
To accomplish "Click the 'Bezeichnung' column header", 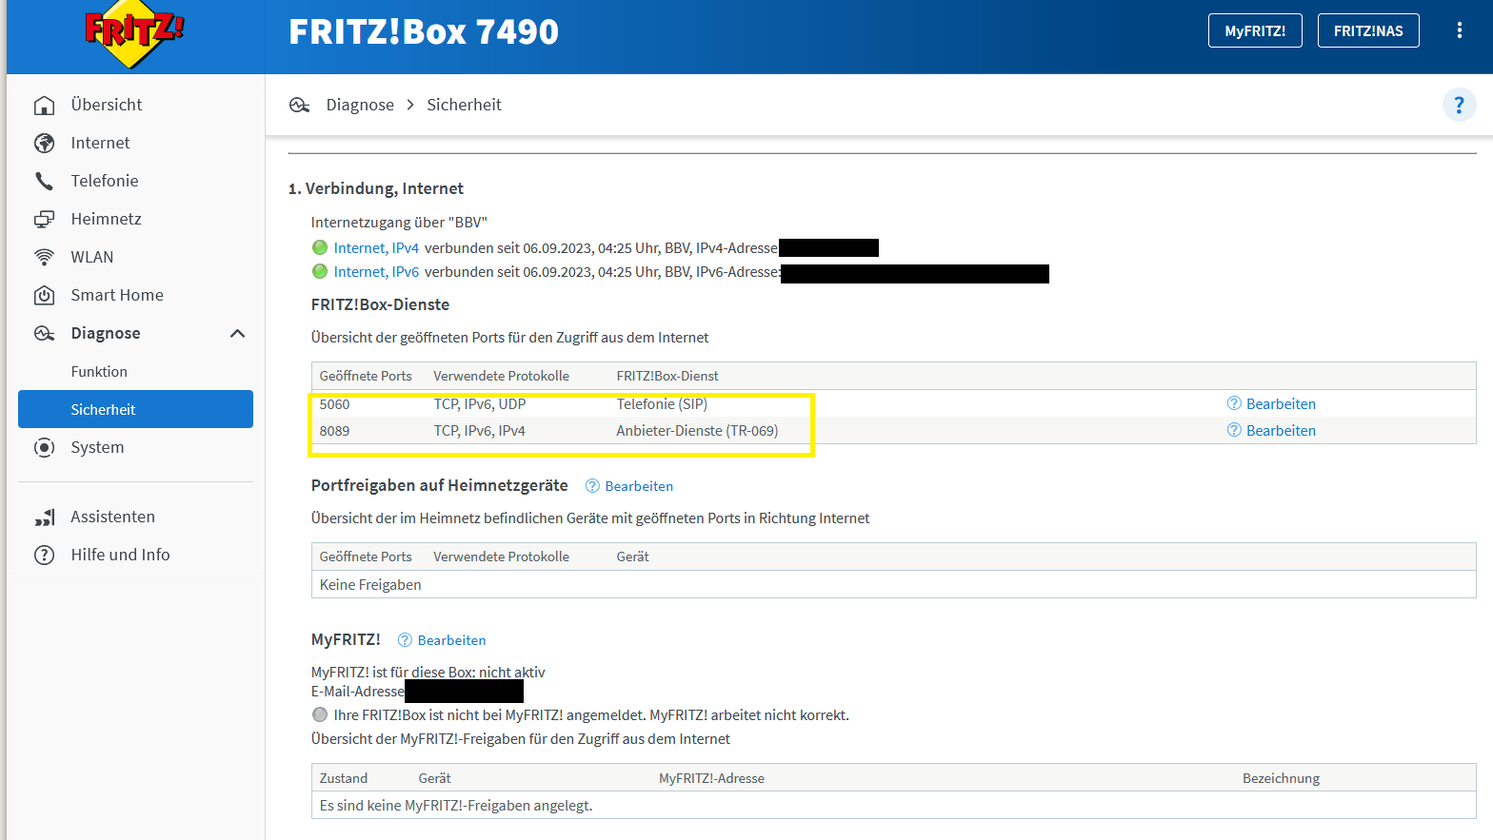I will click(1281, 778).
